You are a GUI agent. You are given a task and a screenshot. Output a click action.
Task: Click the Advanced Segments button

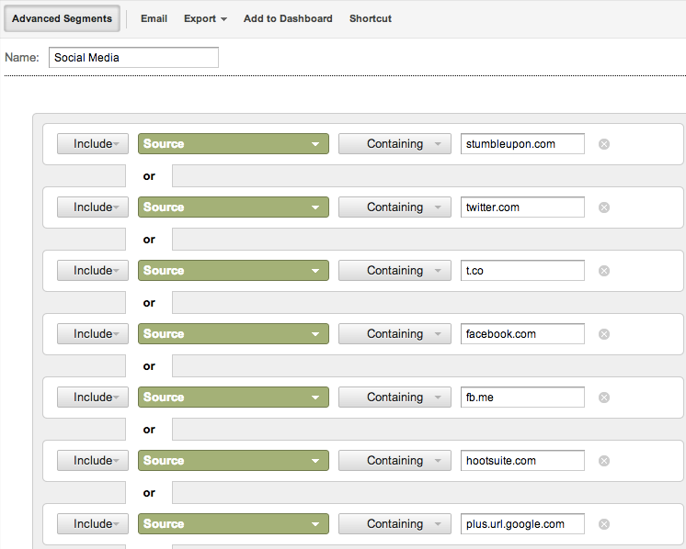pos(63,18)
